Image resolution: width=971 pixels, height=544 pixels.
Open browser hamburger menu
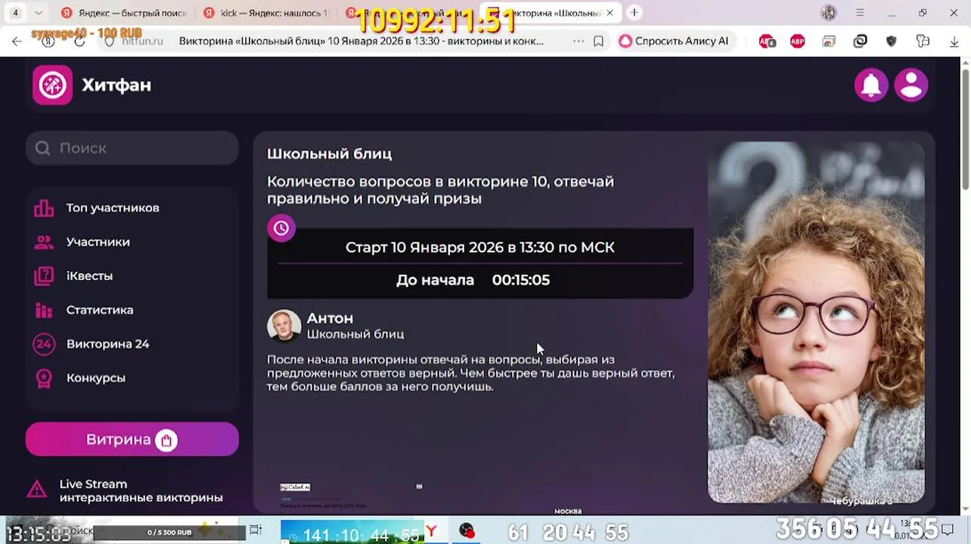point(860,13)
